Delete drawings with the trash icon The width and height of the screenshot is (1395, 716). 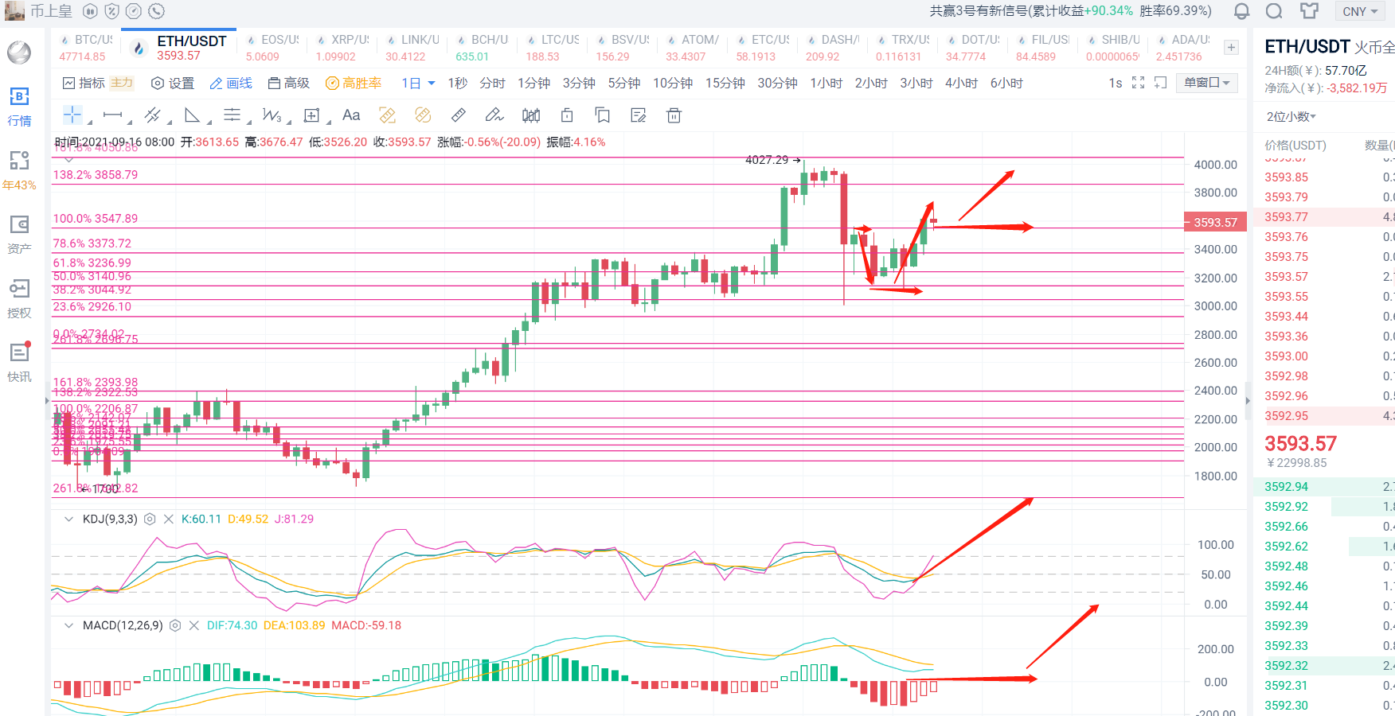[x=674, y=115]
